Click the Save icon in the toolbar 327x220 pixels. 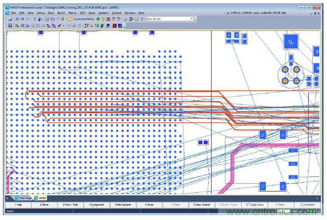10,19
